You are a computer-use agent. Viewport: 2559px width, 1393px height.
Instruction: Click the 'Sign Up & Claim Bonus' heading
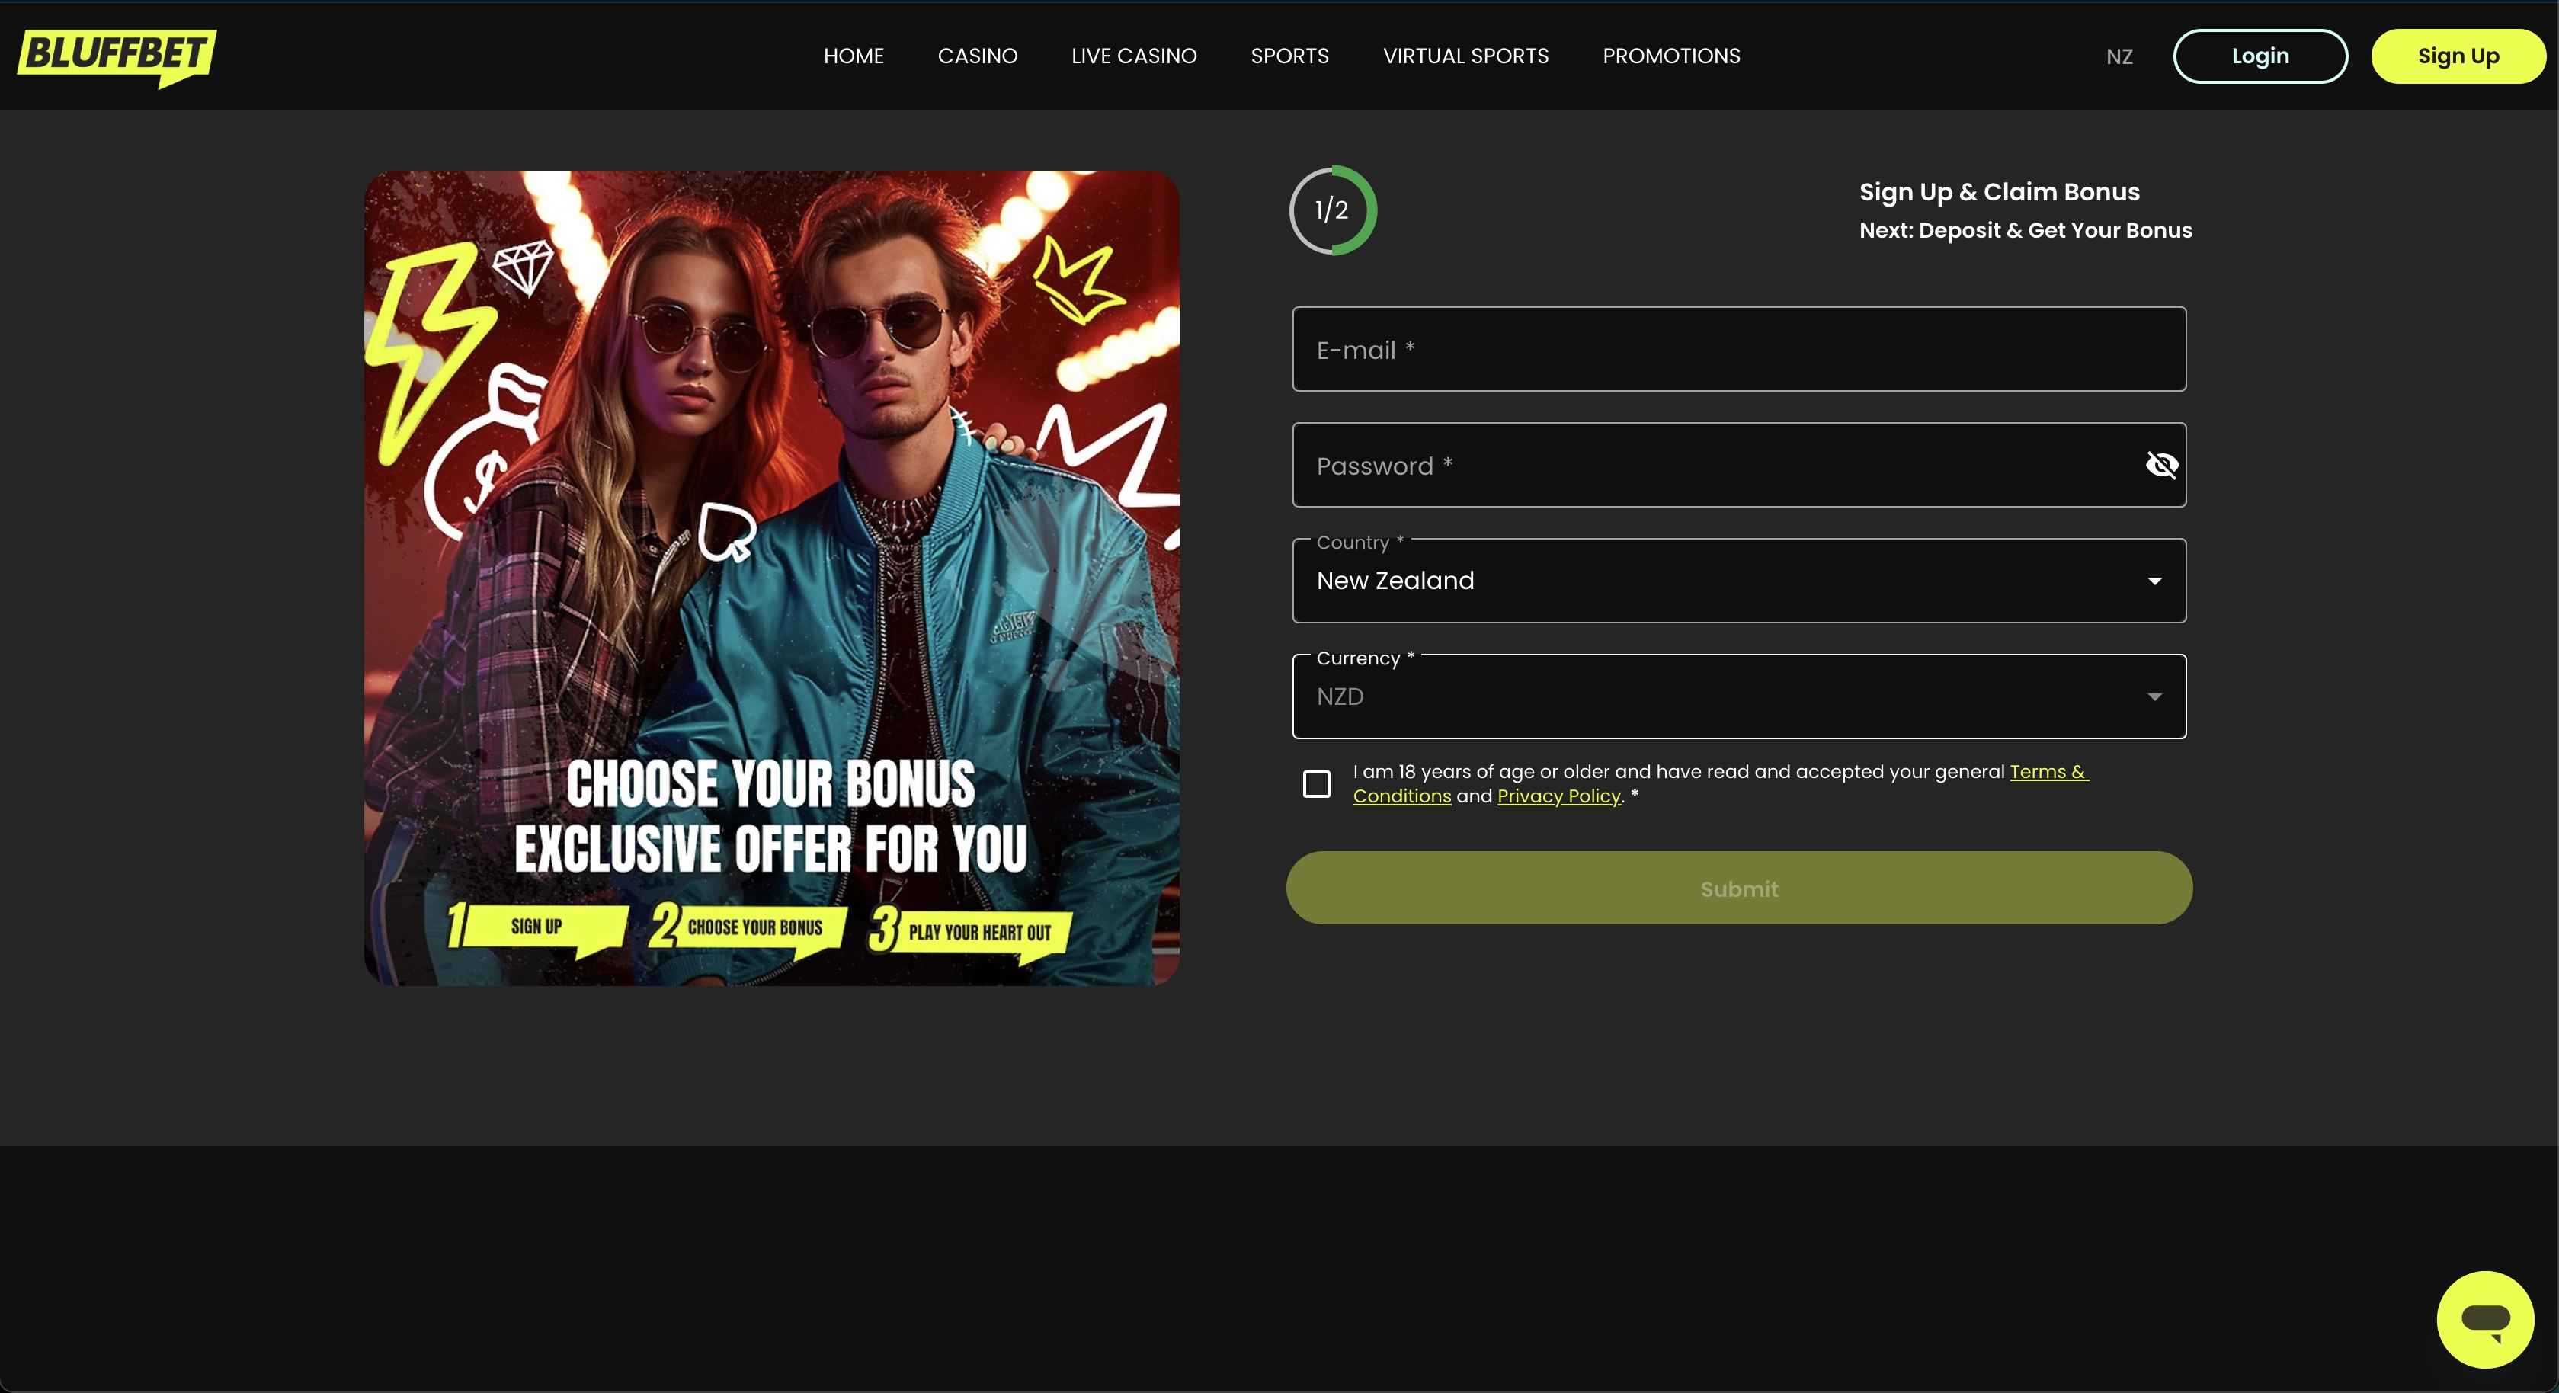tap(1999, 192)
